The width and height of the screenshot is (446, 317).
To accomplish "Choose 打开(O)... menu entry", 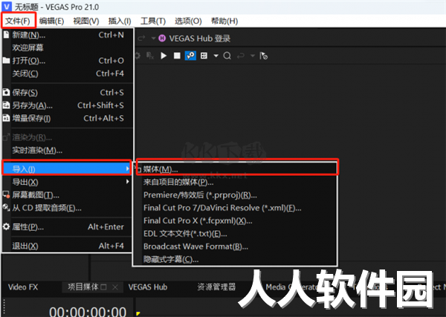I will tap(68, 60).
